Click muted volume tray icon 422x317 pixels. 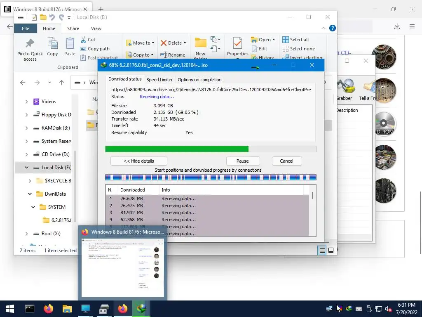click(x=388, y=309)
